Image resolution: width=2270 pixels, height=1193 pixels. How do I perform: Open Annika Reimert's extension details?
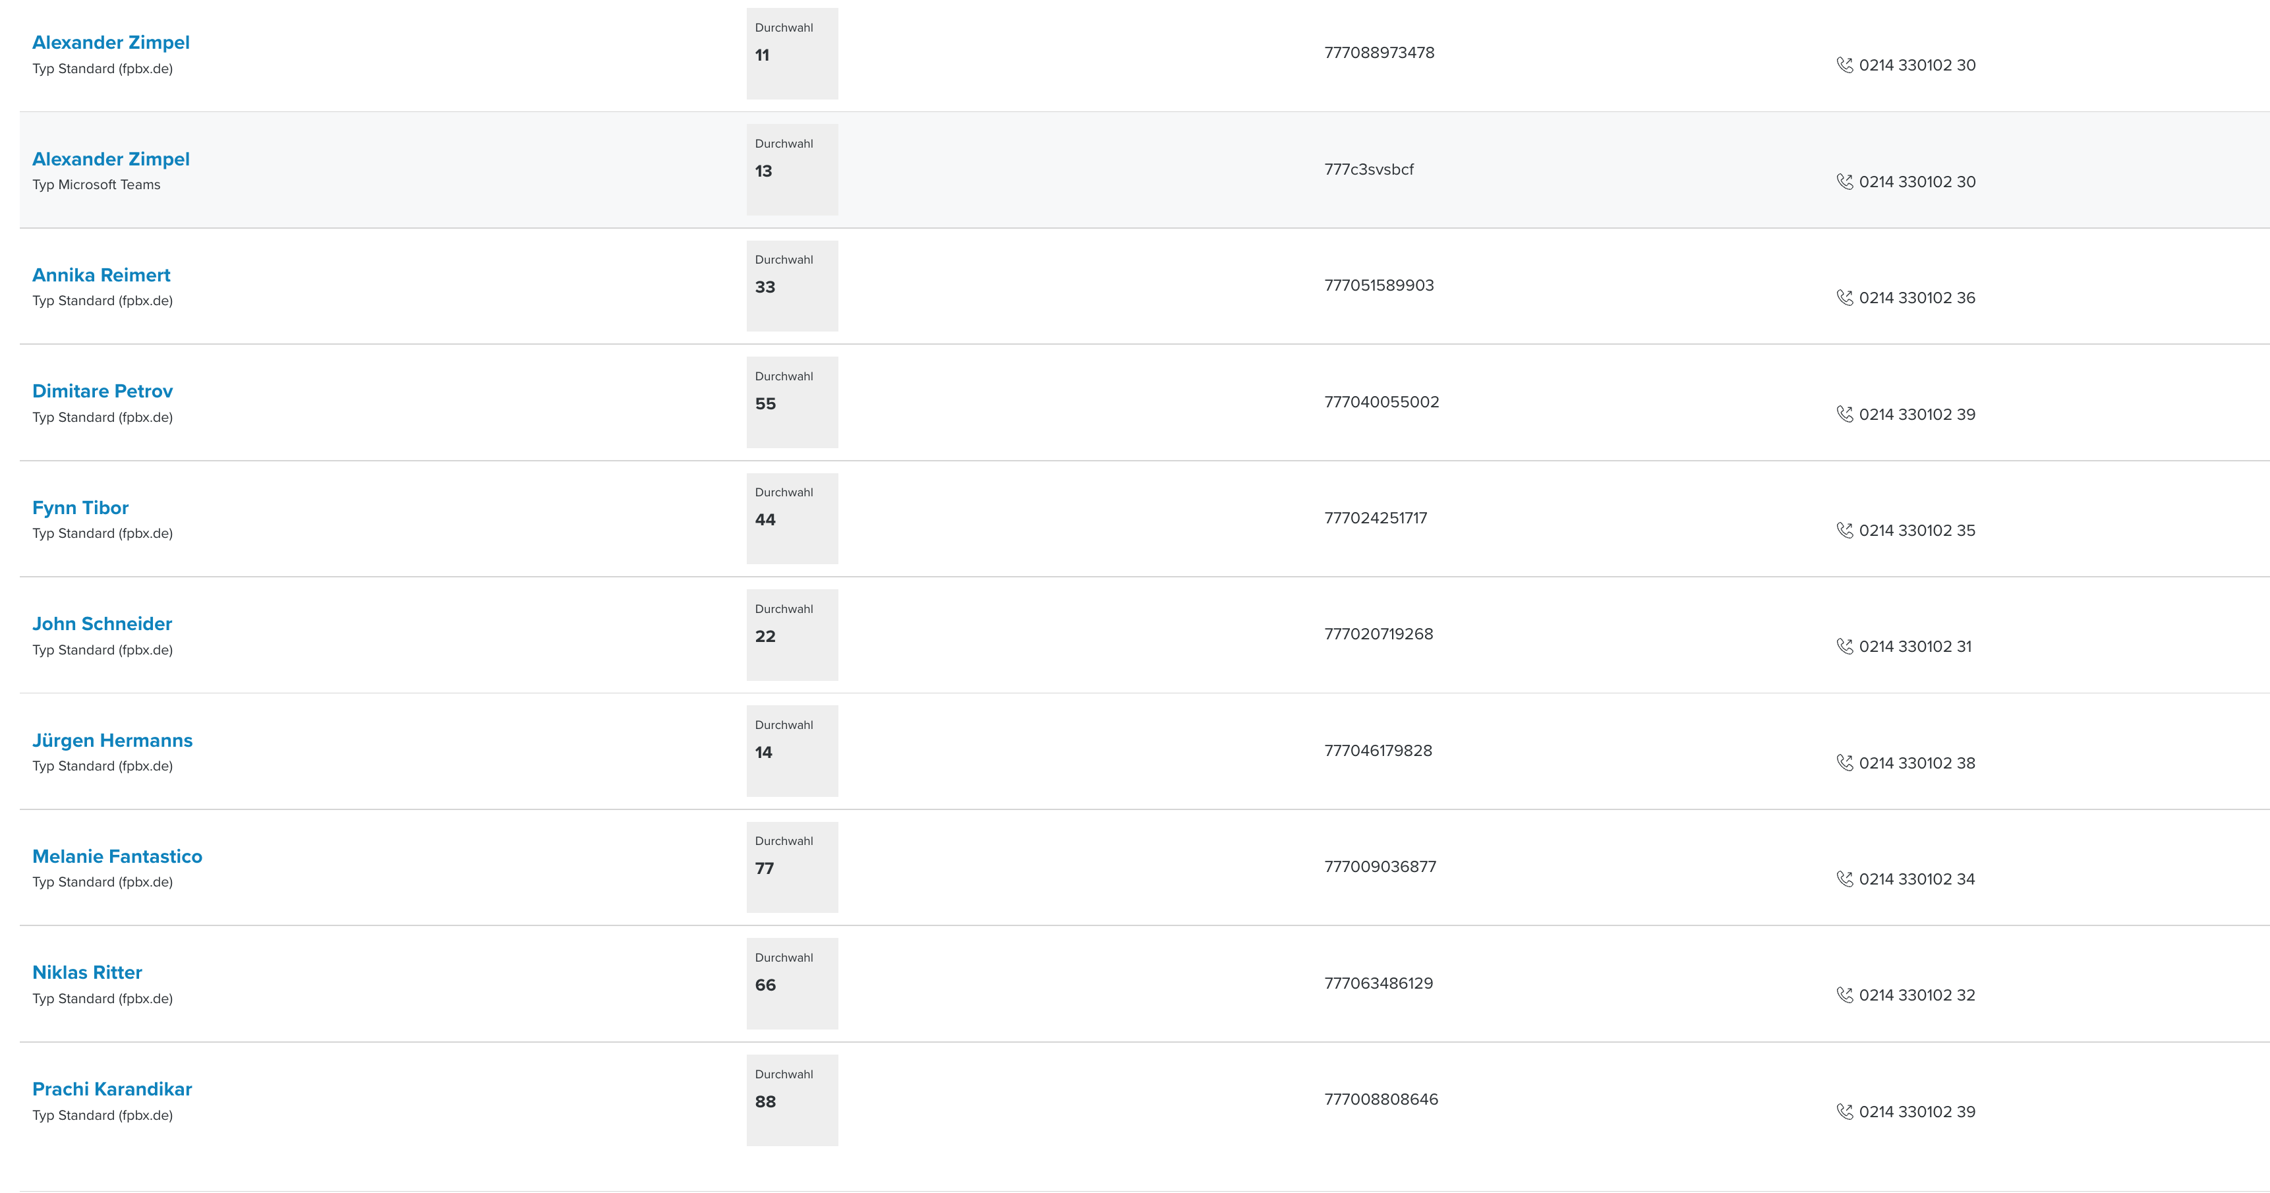[102, 276]
